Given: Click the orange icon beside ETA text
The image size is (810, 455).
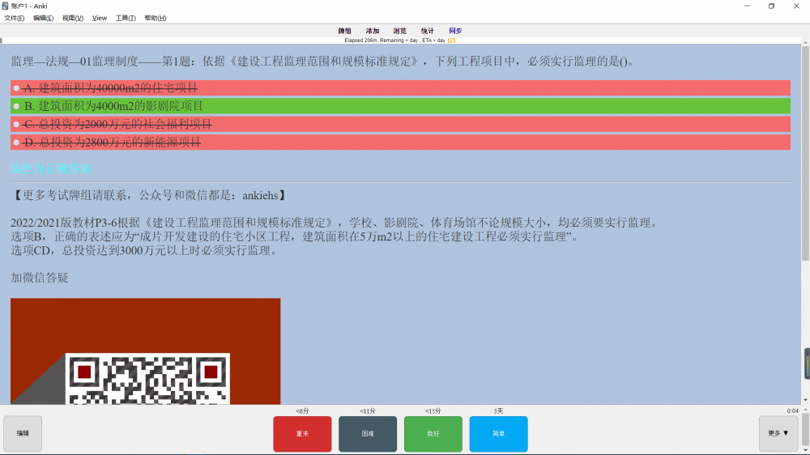Looking at the screenshot, I should [x=451, y=40].
